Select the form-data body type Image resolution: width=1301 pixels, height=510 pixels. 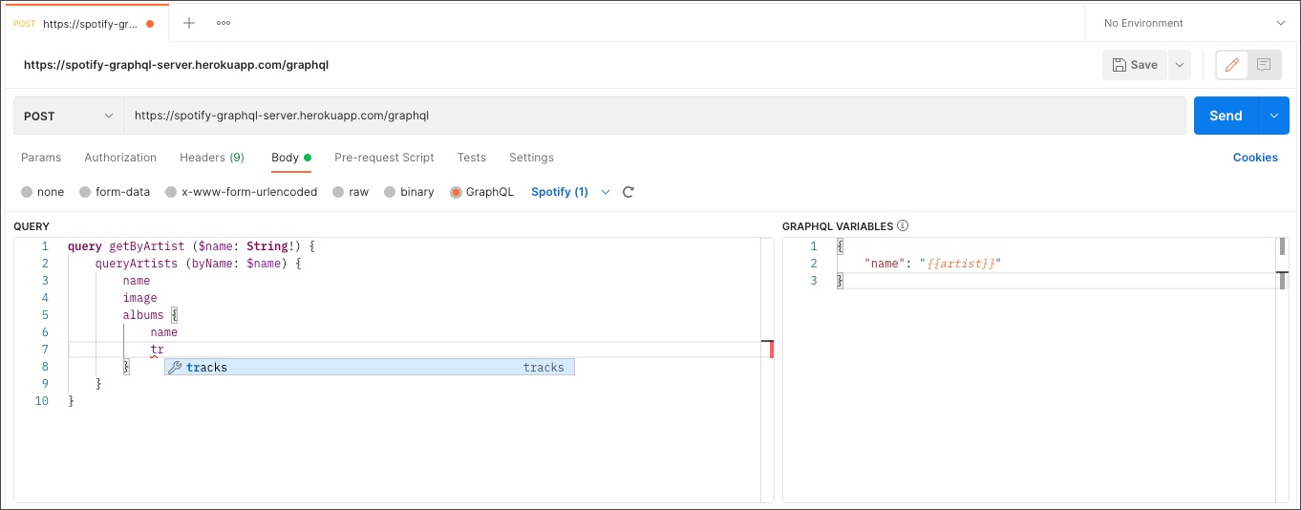coord(115,192)
